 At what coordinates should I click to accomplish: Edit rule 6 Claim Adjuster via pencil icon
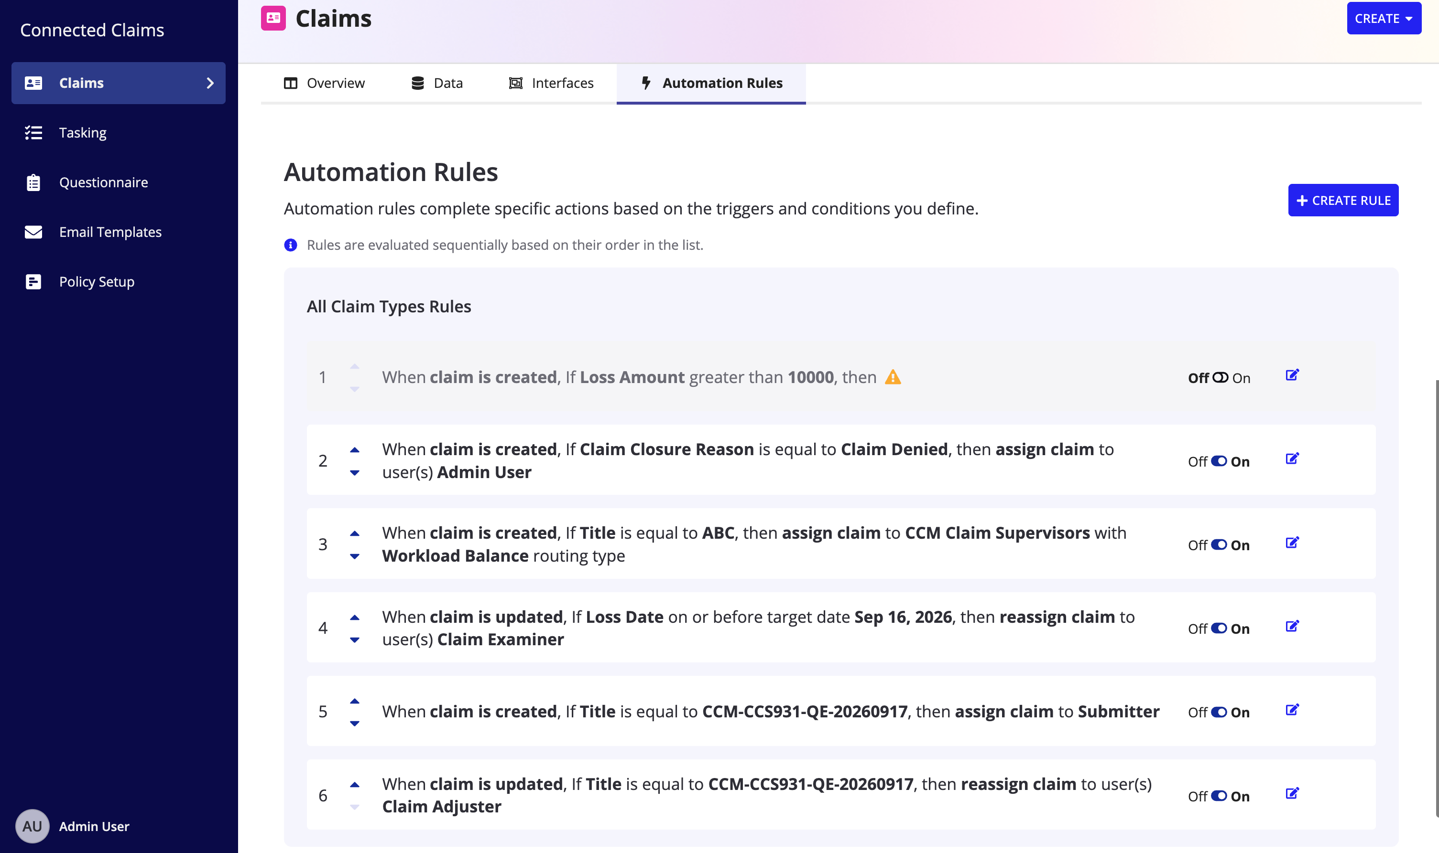[1292, 793]
